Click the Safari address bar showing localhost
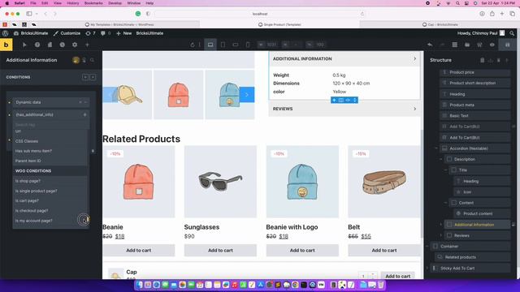Screen dimensions: 520x292 click(x=260, y=14)
